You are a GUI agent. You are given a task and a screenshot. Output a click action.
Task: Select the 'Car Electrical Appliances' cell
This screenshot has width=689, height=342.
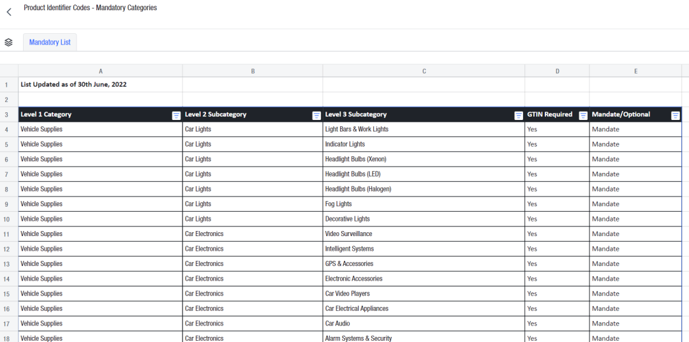coord(424,309)
